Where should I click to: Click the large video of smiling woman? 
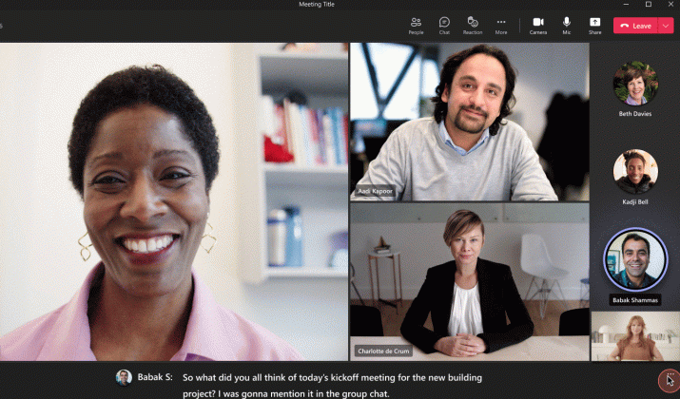174,201
